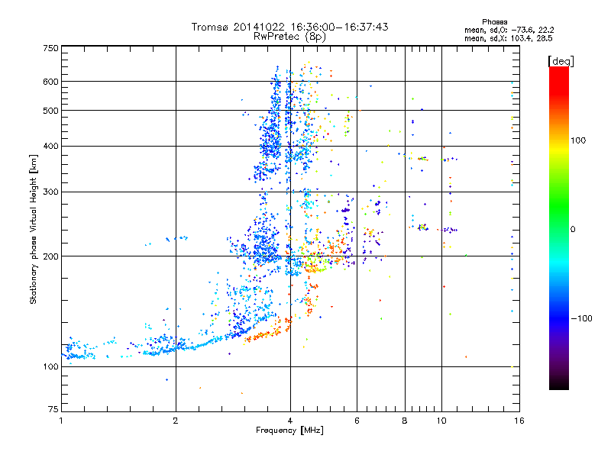This screenshot has width=611, height=458.
Task: Click the 'mean, sd,X: 103.4, 28.5' line
Action: 508,38
